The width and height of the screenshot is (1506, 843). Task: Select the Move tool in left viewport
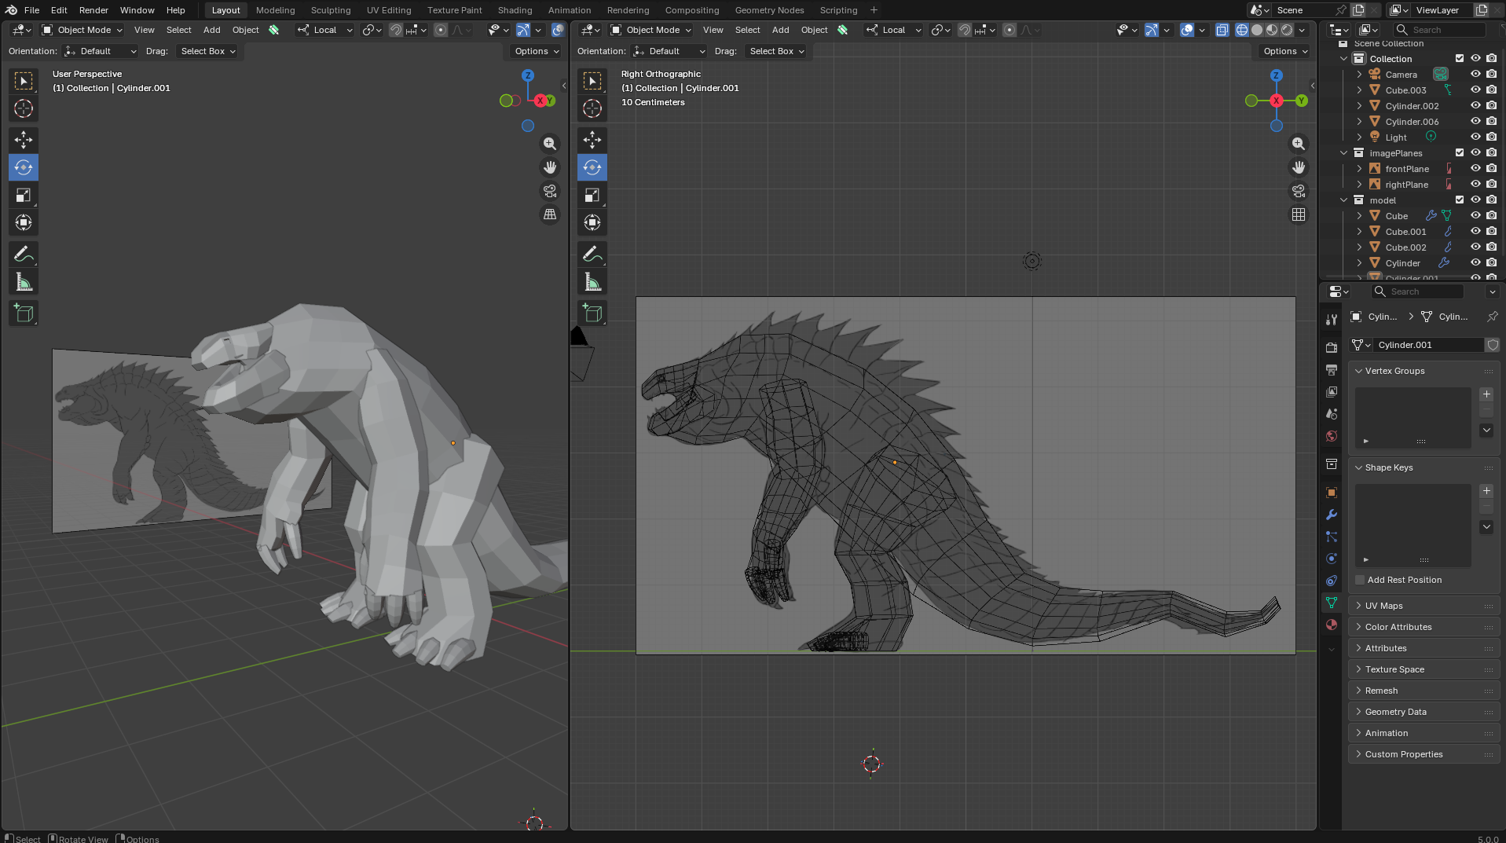(24, 140)
